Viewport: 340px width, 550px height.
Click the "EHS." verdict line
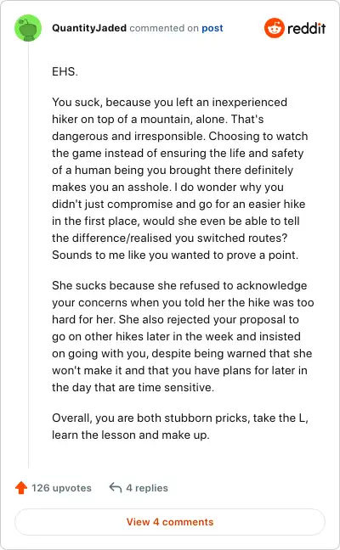click(65, 71)
